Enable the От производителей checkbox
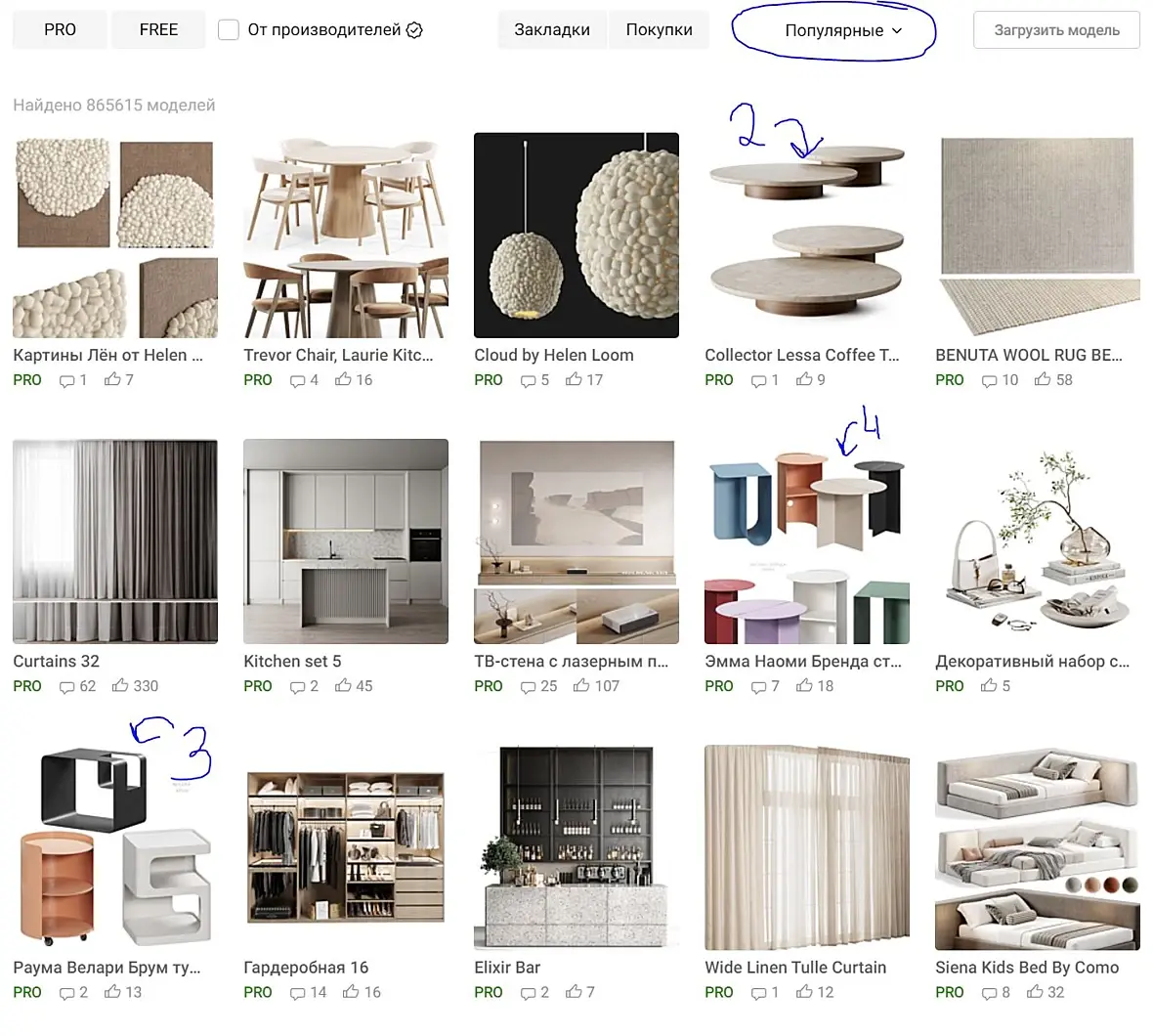Image resolution: width=1153 pixels, height=1036 pixels. (x=229, y=30)
